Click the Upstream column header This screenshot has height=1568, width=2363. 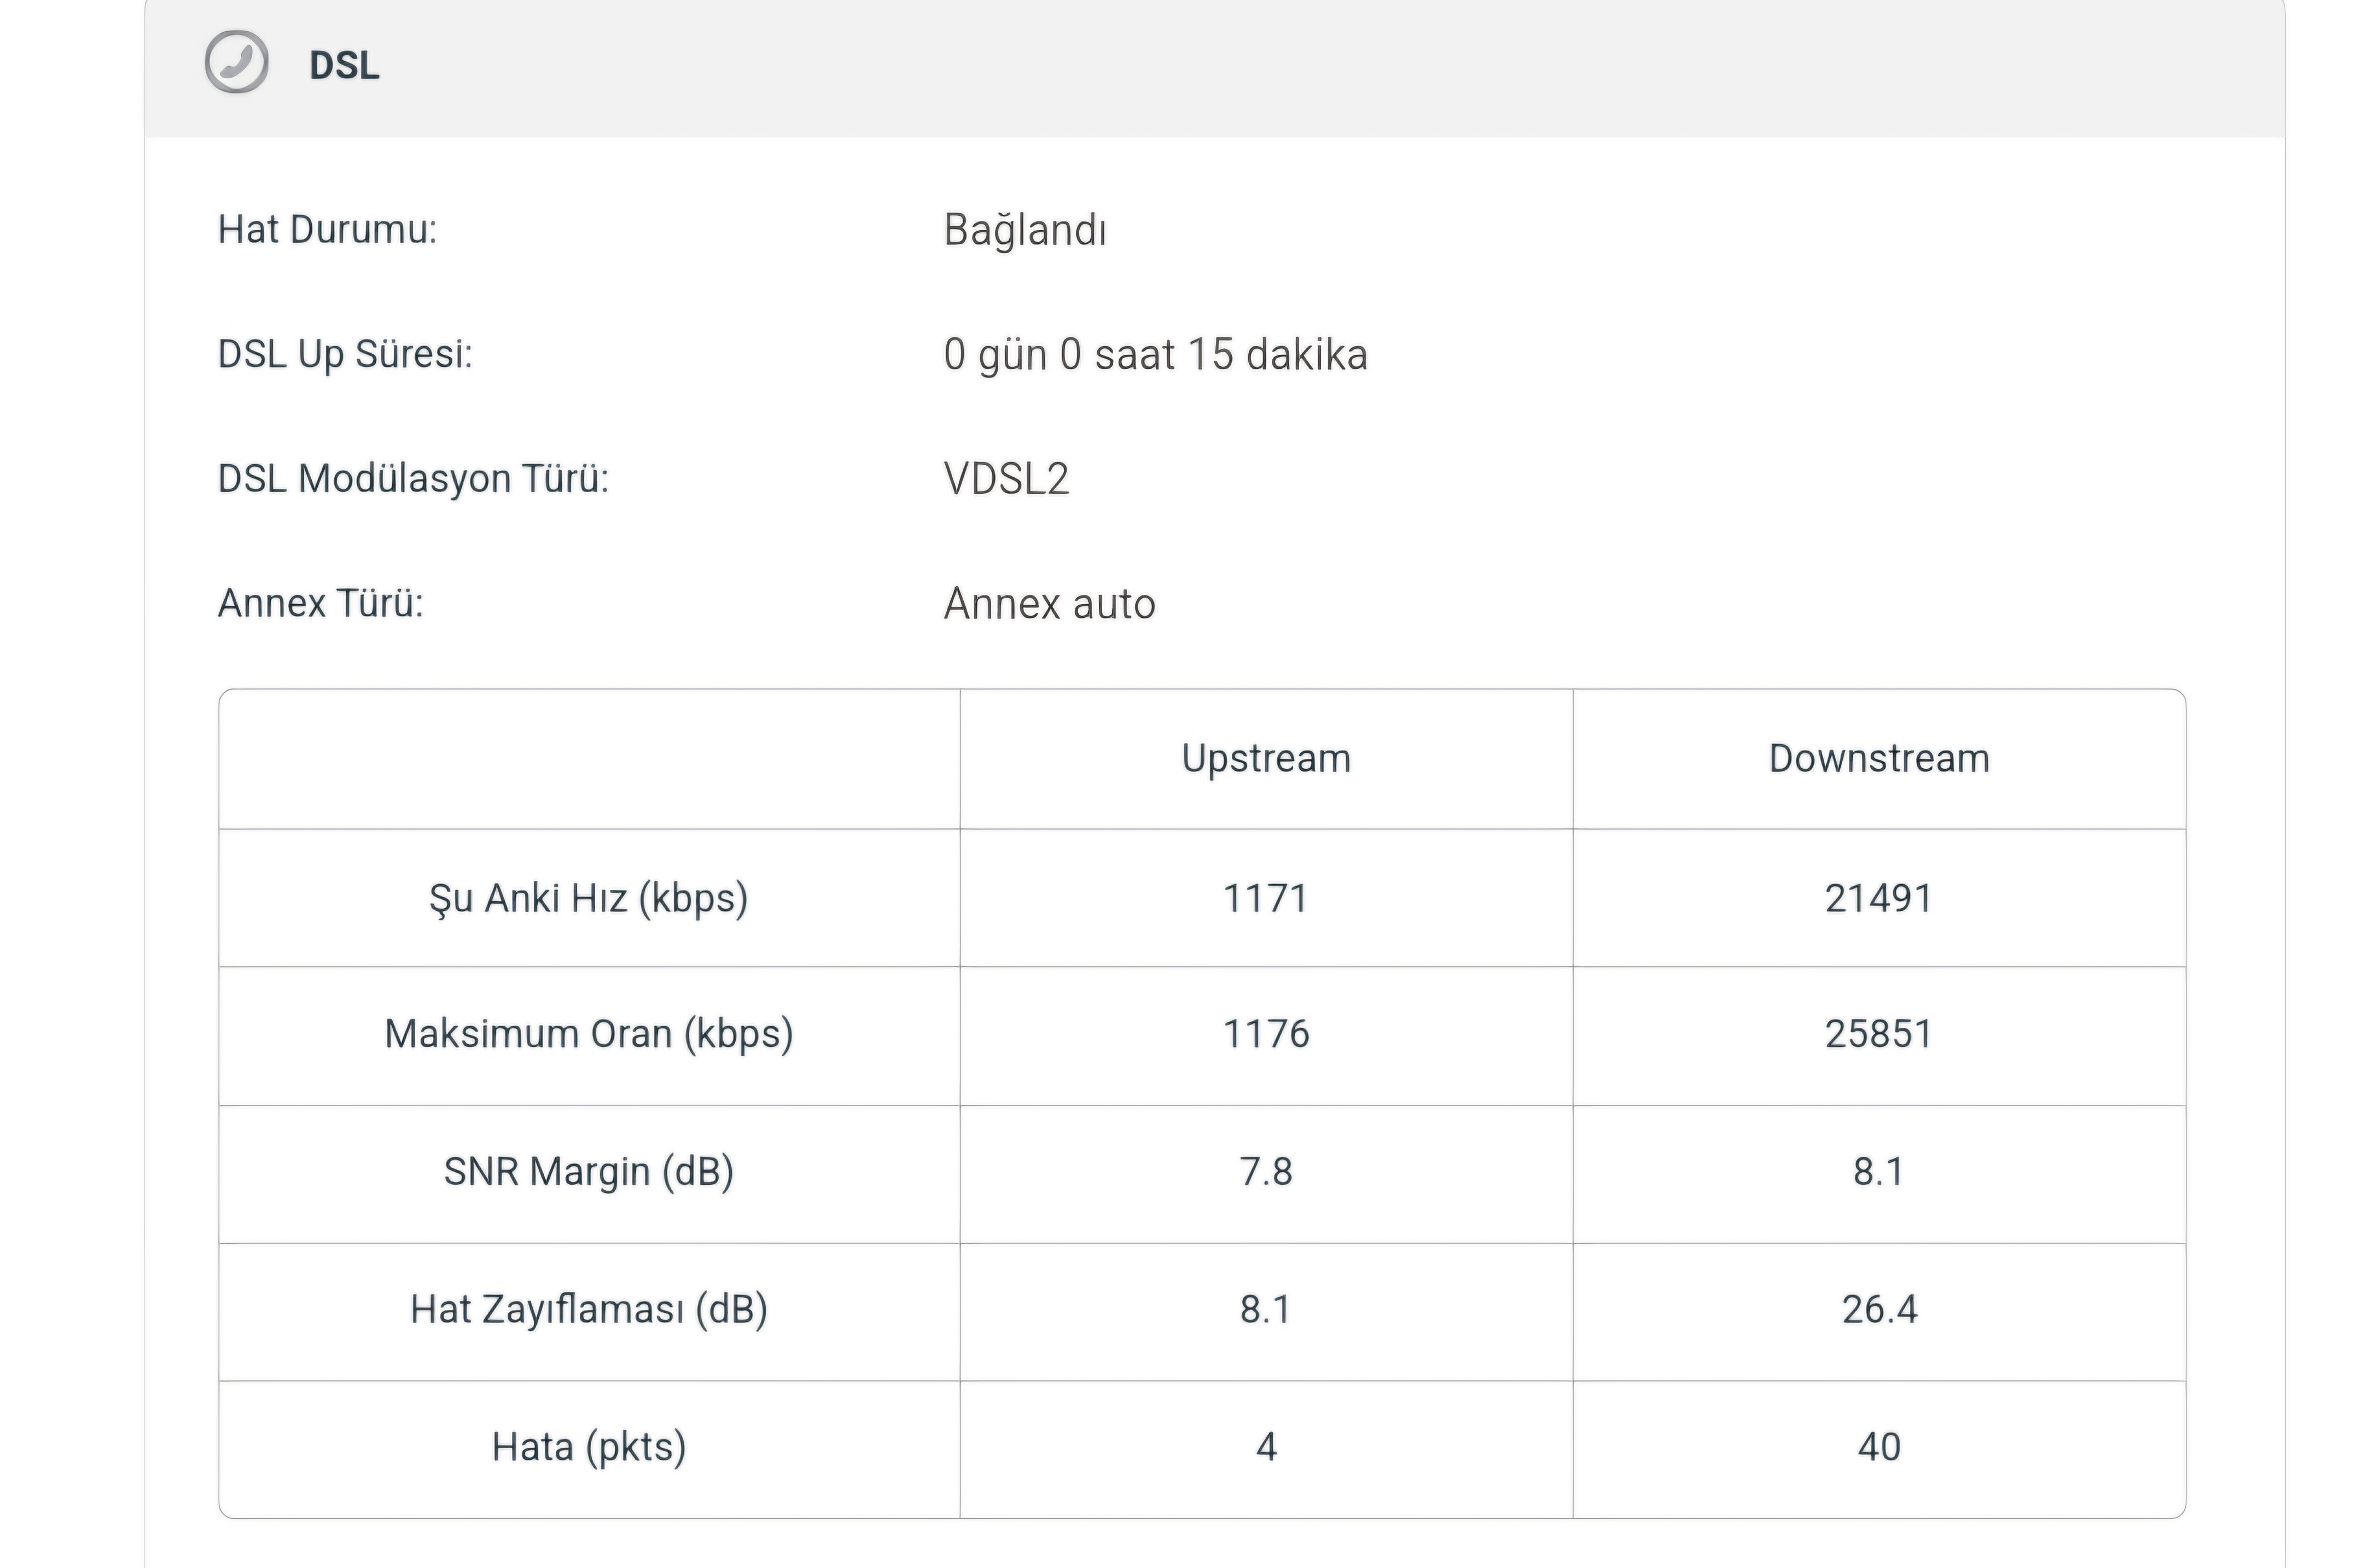[1266, 758]
